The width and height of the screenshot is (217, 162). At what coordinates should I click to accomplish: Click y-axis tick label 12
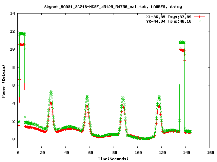[12, 31]
